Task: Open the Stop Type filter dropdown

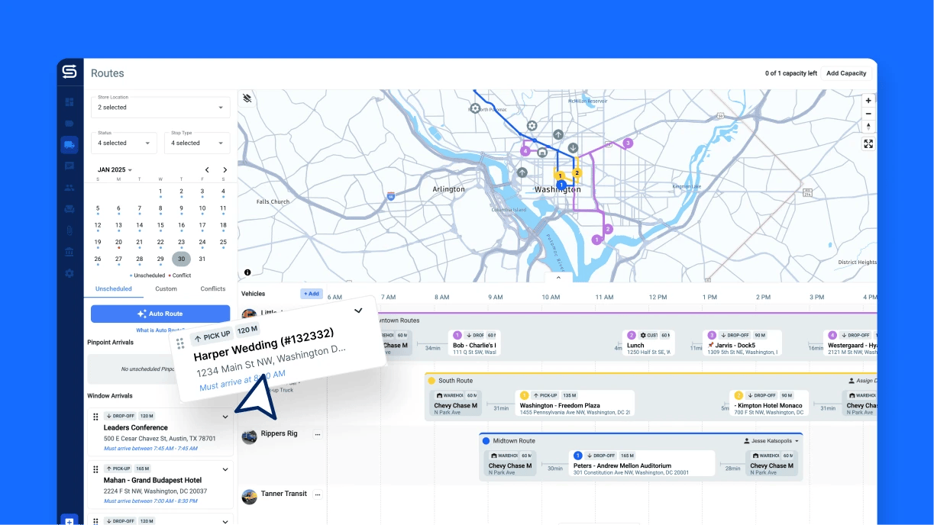Action: (197, 143)
